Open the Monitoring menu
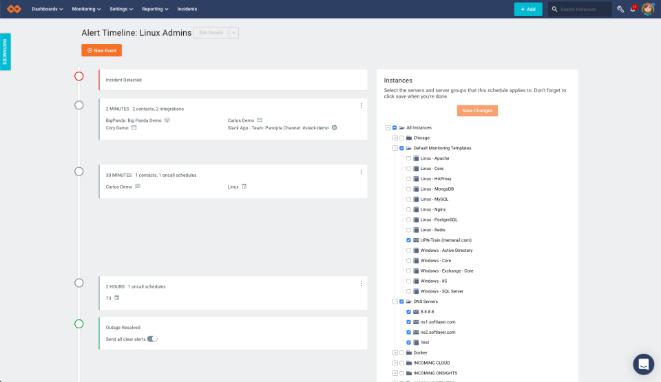The image size is (661, 382). tap(86, 9)
